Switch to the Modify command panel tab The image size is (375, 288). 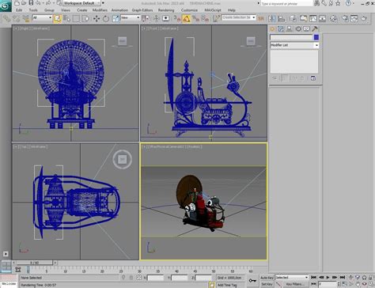281,28
